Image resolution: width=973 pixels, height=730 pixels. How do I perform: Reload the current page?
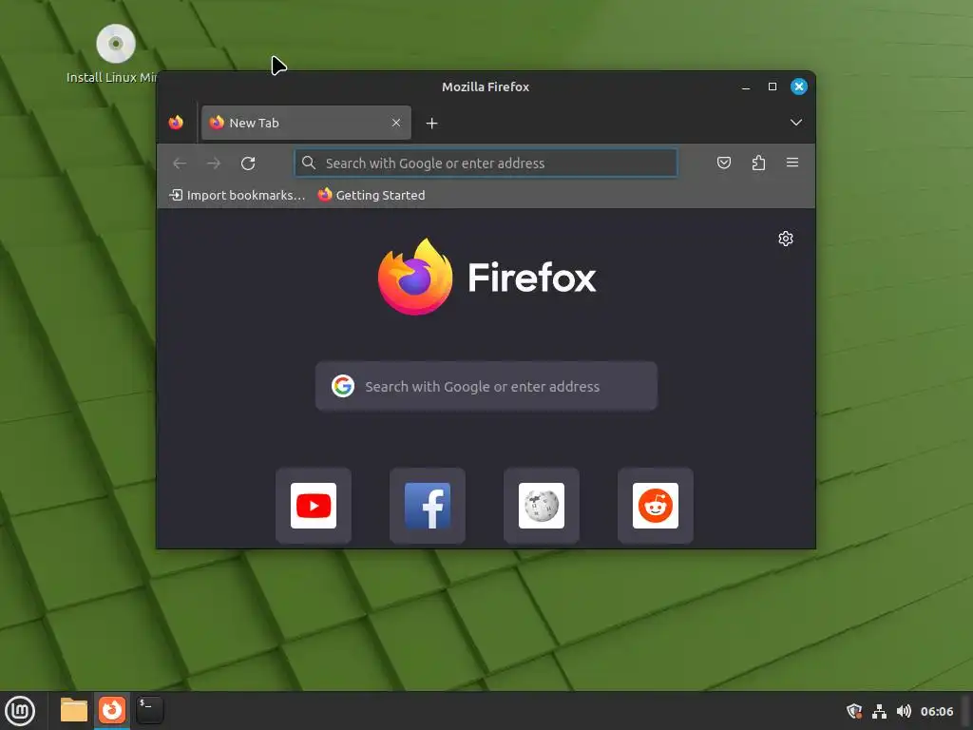248,163
